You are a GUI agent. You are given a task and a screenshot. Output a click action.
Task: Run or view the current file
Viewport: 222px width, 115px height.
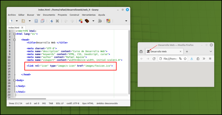[100, 21]
